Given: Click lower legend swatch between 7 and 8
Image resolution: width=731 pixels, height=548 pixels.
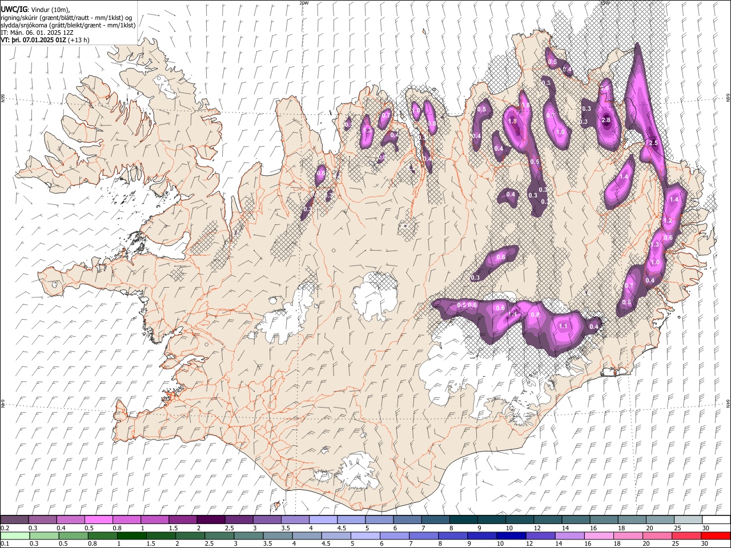Looking at the screenshot, I should pos(424,535).
